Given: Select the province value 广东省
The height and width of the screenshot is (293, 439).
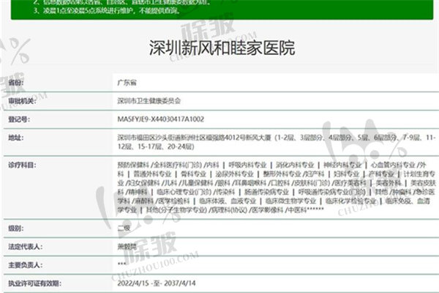Looking at the screenshot, I should pos(127,83).
